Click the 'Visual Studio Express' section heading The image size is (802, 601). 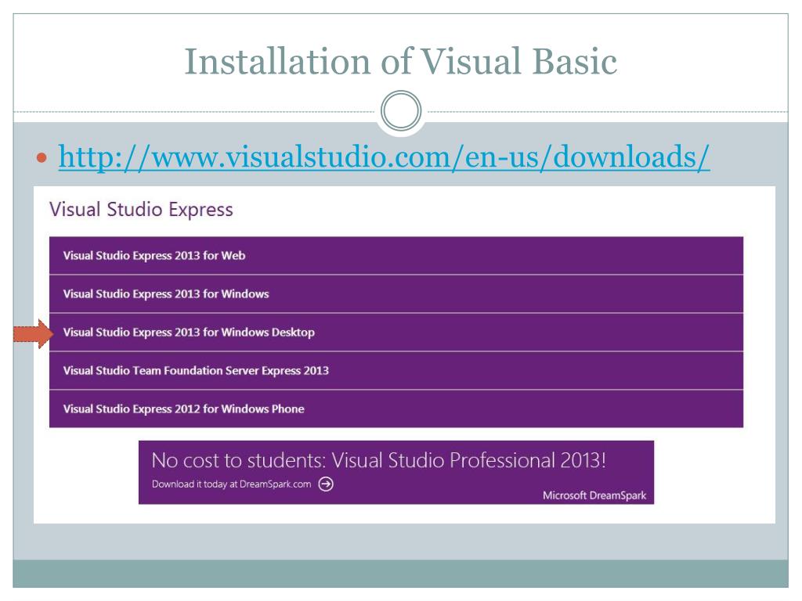141,210
